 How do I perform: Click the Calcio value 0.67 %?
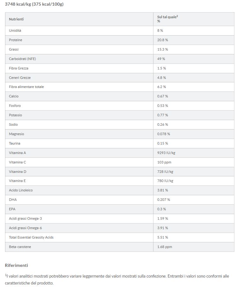tap(163, 96)
